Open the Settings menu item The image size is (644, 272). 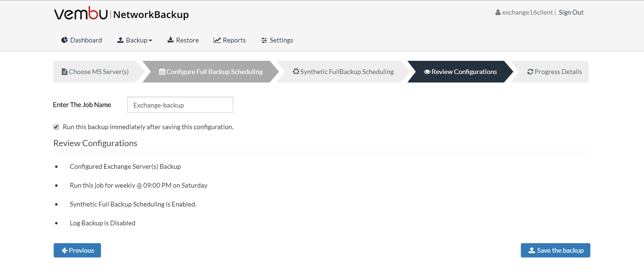pos(277,40)
